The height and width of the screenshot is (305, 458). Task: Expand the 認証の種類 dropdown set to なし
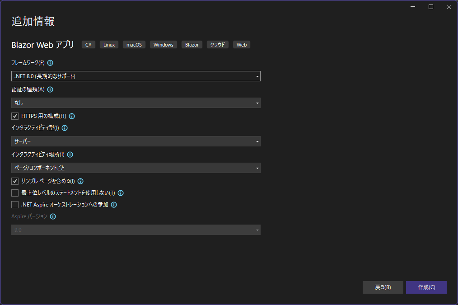coord(136,103)
